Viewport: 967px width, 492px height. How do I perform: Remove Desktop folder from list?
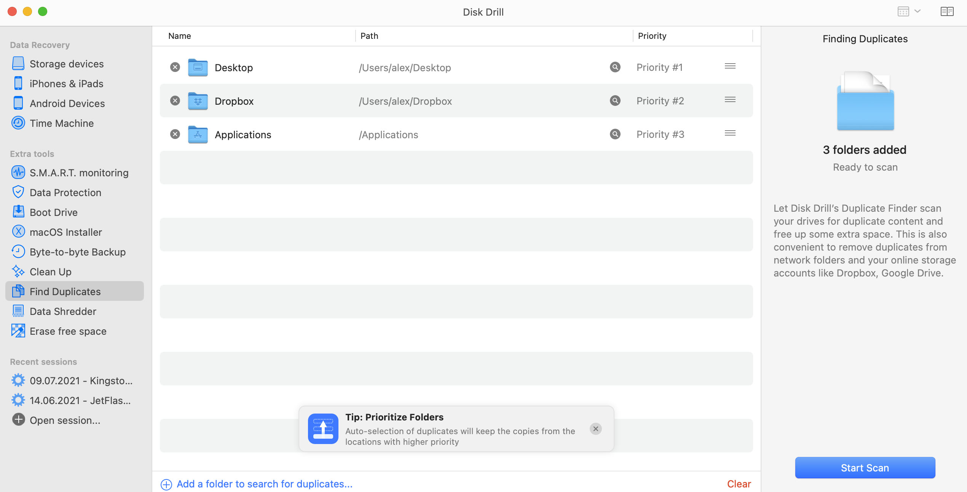pyautogui.click(x=175, y=67)
